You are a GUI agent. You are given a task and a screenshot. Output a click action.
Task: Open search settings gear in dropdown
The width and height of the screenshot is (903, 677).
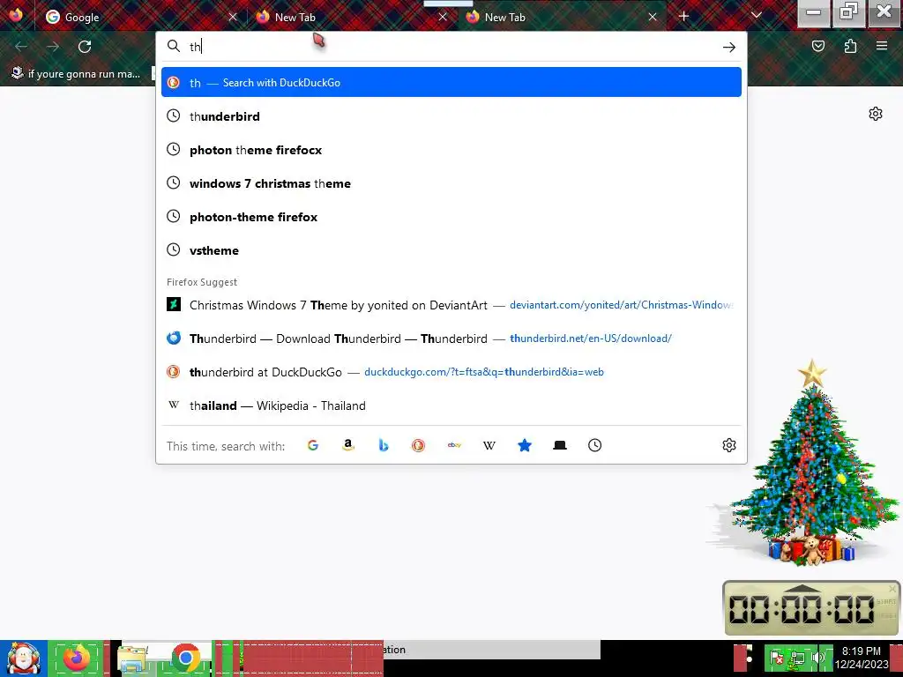point(729,445)
